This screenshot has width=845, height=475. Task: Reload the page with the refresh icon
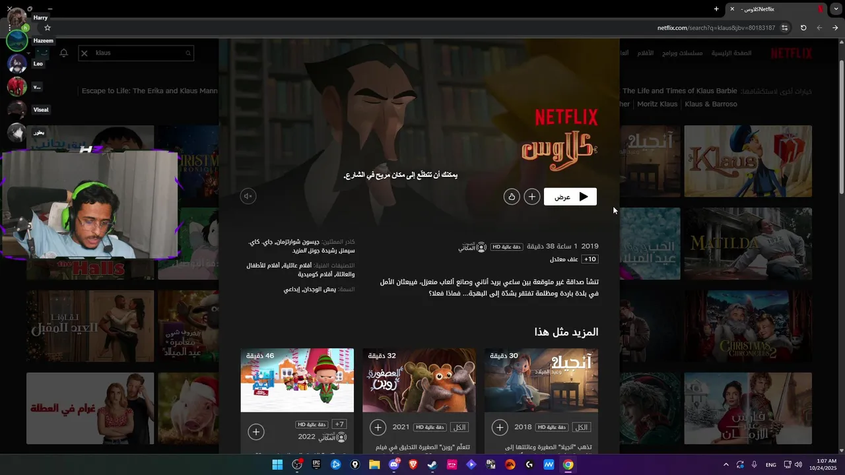tap(803, 28)
